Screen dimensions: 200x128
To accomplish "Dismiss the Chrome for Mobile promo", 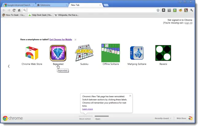I will click(75, 40).
